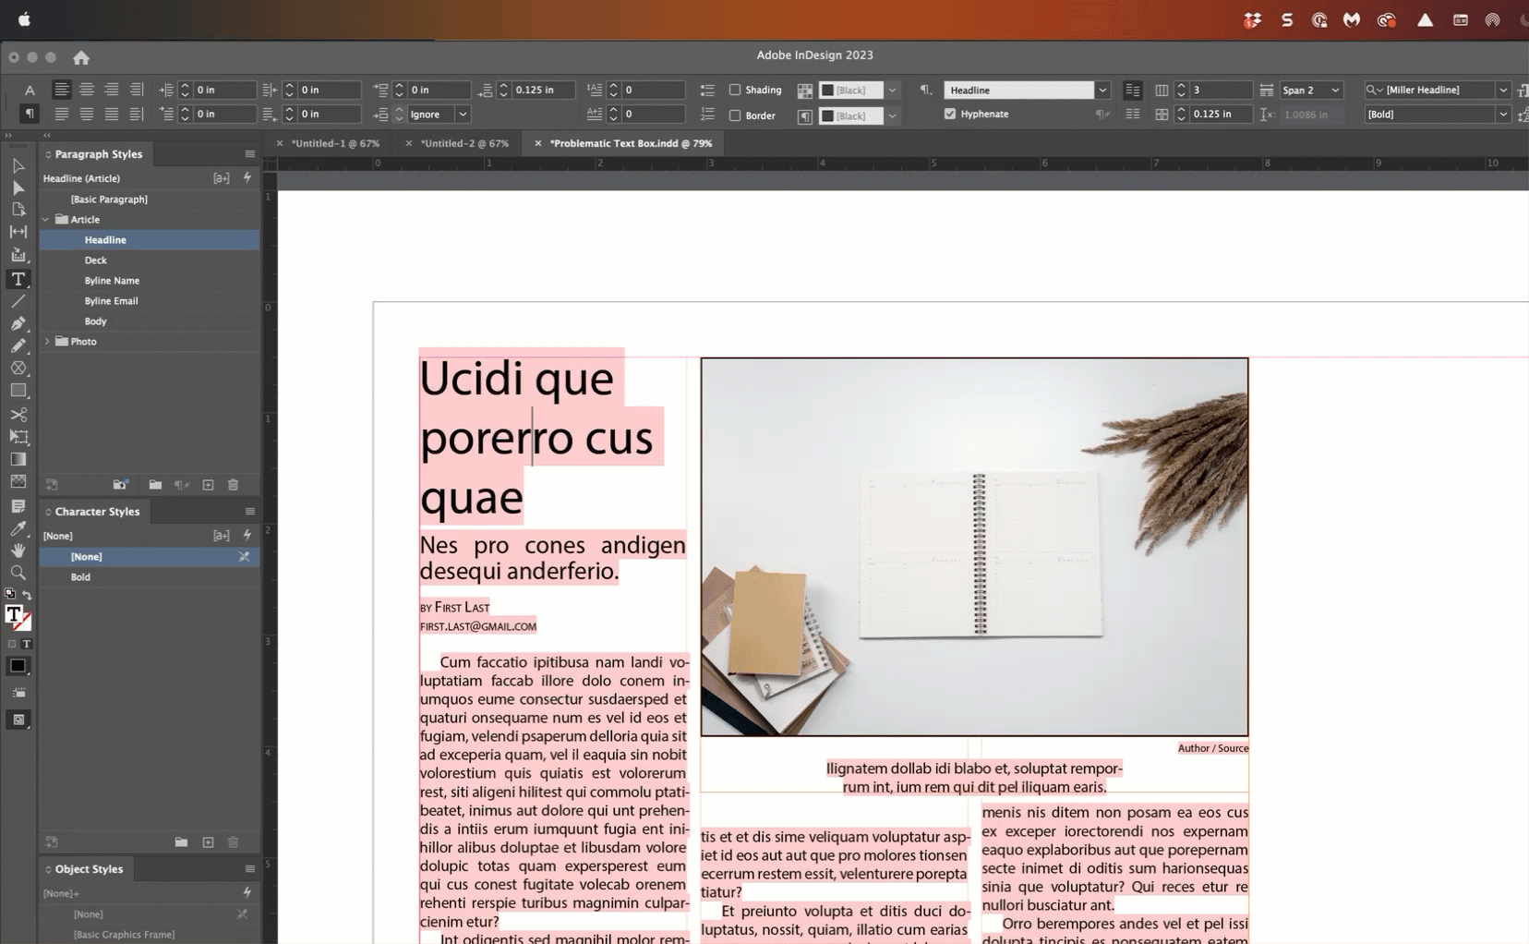The width and height of the screenshot is (1529, 944).
Task: Expand the Photo style folder
Action: [46, 342]
